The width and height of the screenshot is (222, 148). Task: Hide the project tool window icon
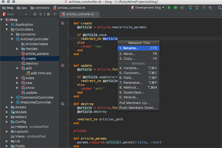coord(55,14)
